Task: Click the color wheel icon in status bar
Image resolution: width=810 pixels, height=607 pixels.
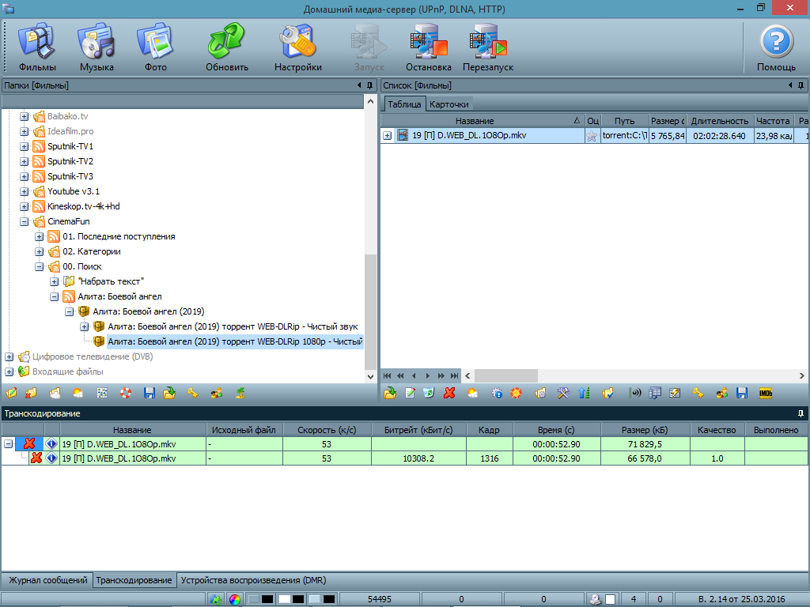Action: tap(234, 600)
